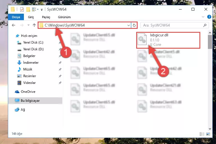The image size is (216, 144).
Task: Switch to the Görünüm ribbon tab
Action: [64, 17]
